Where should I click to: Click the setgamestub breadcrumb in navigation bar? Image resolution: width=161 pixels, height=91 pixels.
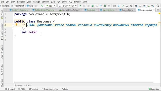coord(18,6)
